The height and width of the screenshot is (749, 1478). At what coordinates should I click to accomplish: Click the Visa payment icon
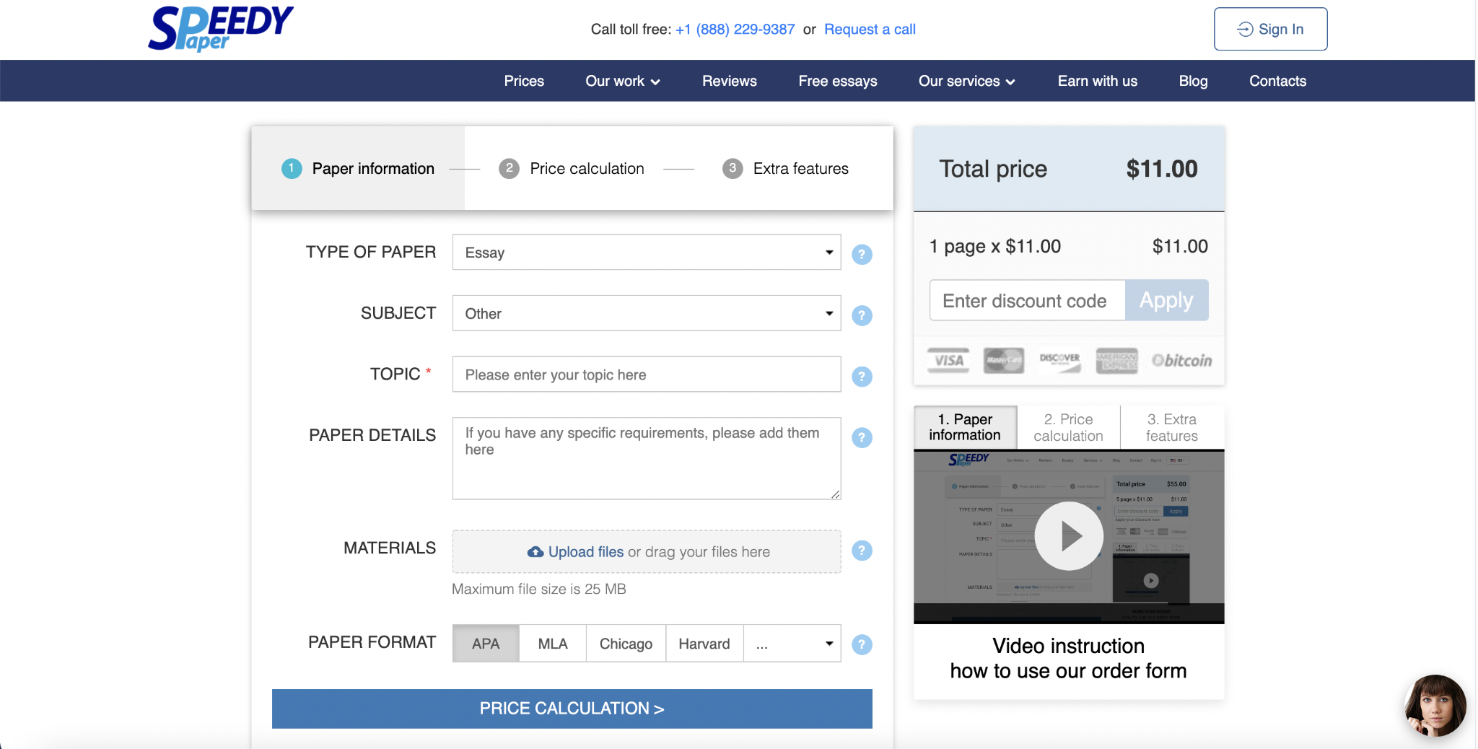(x=948, y=360)
